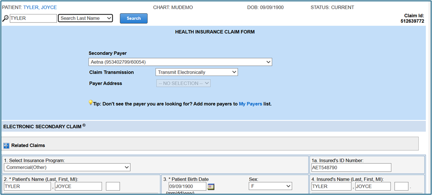
Task: Click the patient's middle initial field
Action: coord(113,187)
